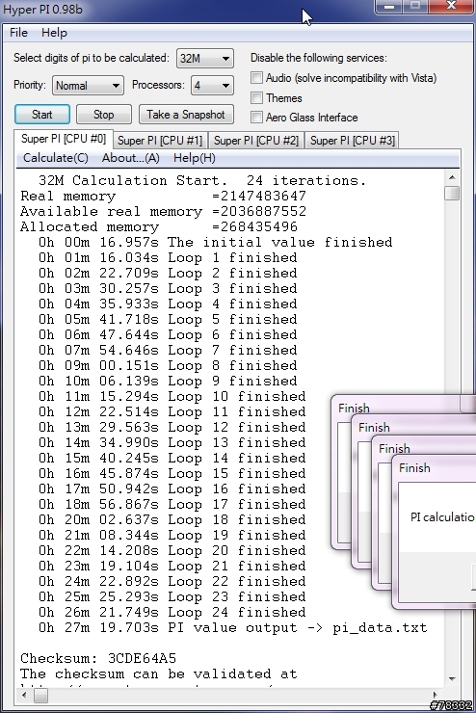
Task: Click the Available real memory line
Action: click(x=163, y=211)
